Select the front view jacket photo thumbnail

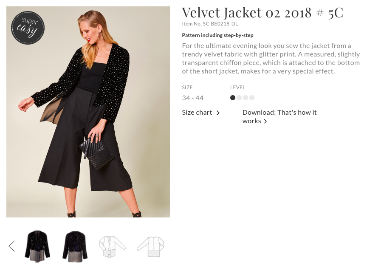pos(37,245)
